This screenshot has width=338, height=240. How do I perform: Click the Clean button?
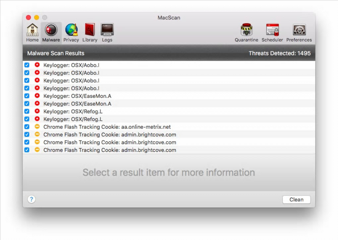(x=296, y=200)
